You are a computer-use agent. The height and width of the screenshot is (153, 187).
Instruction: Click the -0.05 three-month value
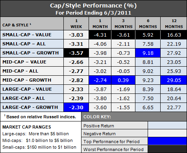coord(123,71)
